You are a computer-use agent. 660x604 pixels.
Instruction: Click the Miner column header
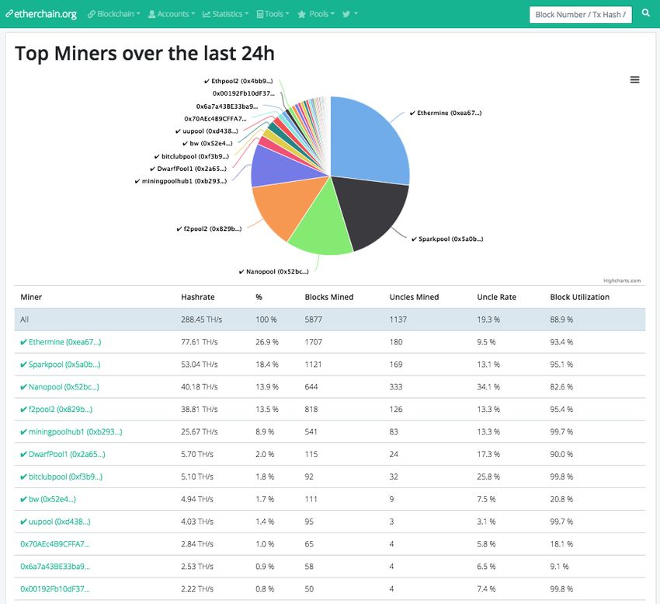click(31, 297)
